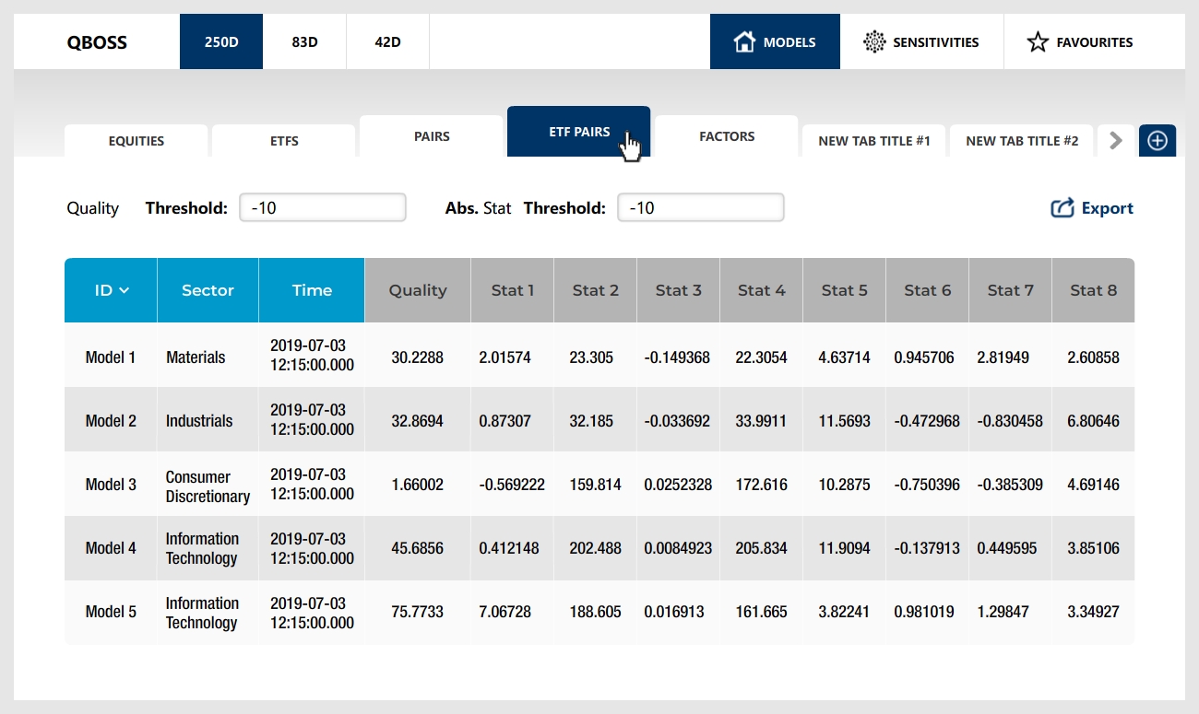Open the ETFs tab
The image size is (1199, 714).
pos(284,141)
